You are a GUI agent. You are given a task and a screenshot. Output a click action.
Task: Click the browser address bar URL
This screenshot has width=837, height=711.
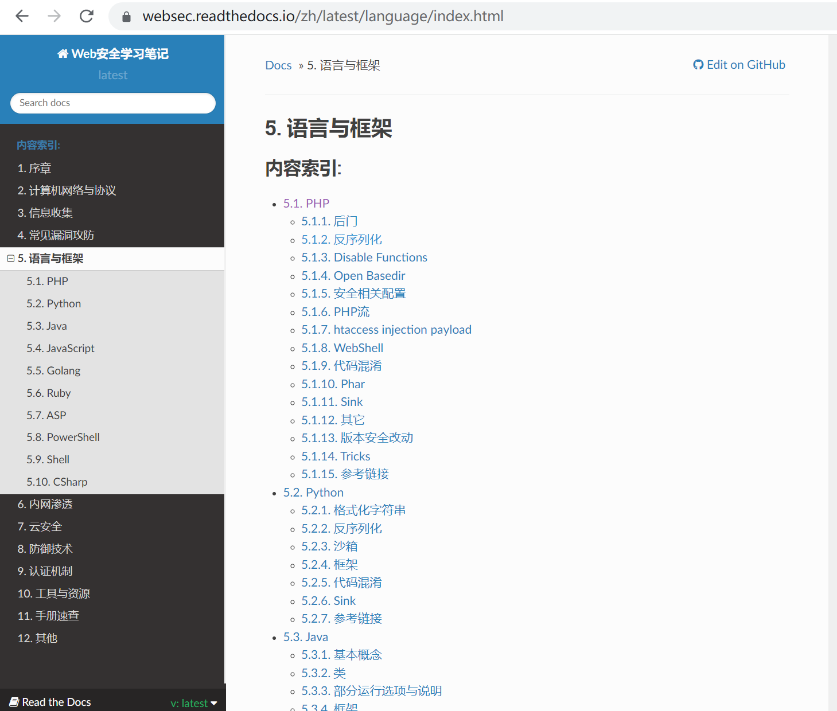point(323,16)
